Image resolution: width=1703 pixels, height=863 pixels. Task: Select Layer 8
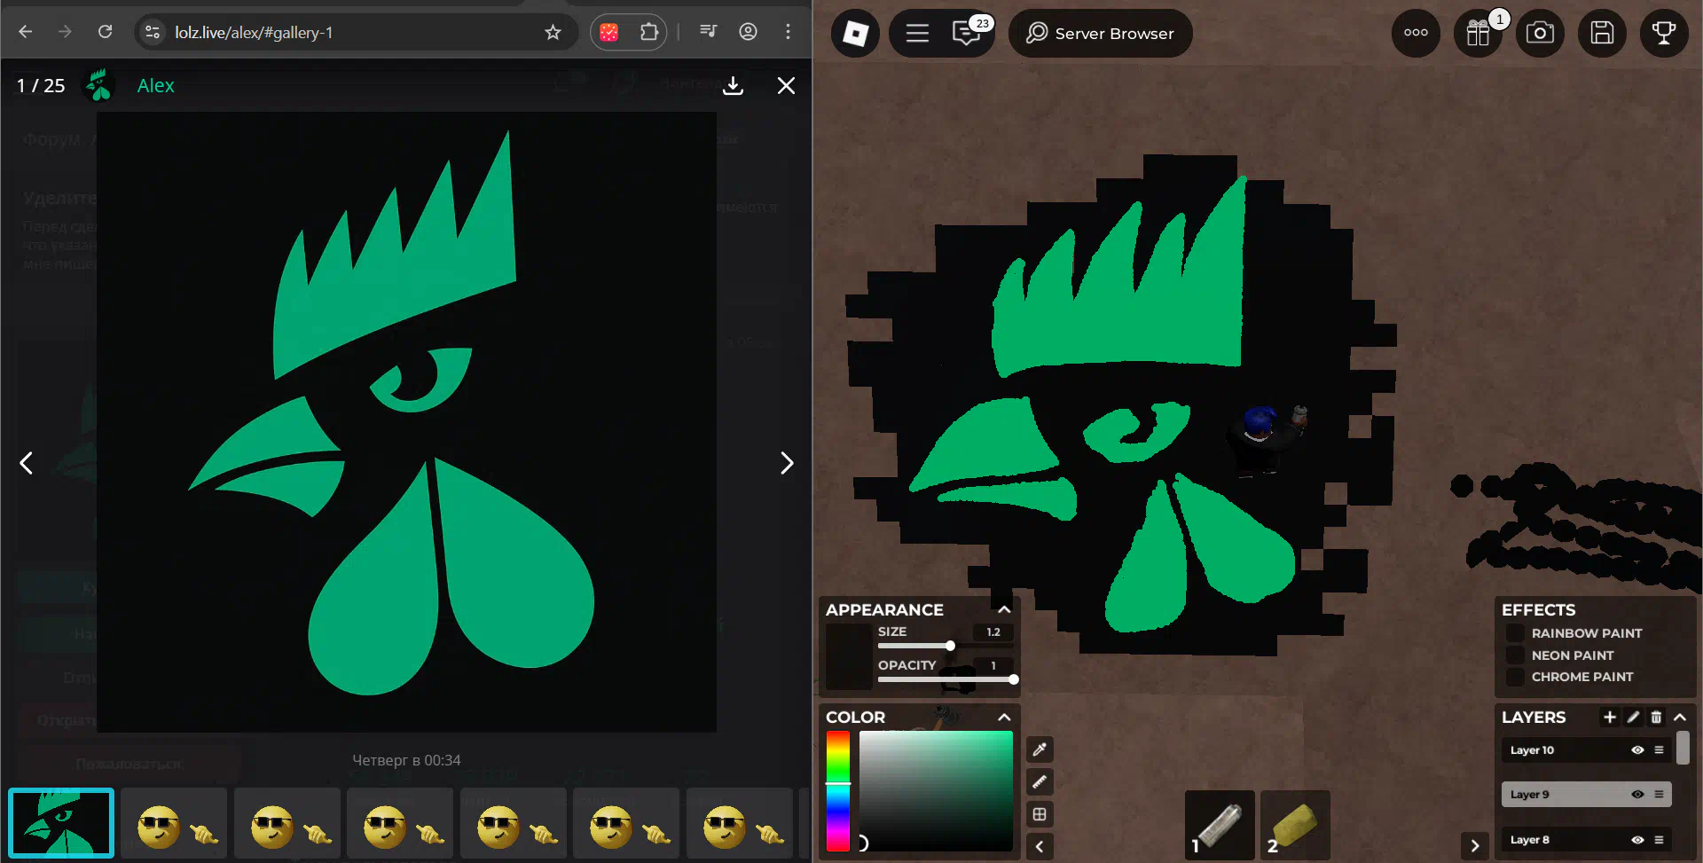point(1586,839)
